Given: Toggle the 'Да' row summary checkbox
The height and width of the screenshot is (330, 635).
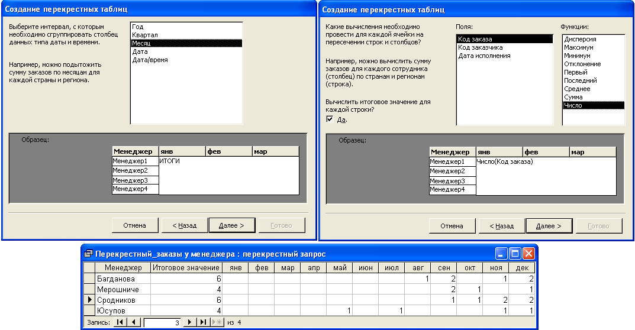Looking at the screenshot, I should 330,119.
